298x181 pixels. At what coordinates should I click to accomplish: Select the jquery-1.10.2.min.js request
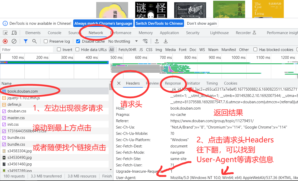point(54,98)
